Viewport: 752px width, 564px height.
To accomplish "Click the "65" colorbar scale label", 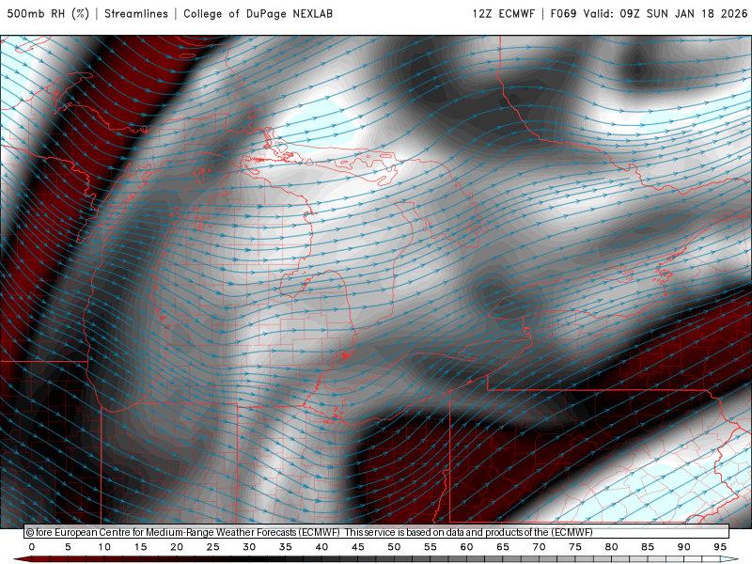I will 503,547.
